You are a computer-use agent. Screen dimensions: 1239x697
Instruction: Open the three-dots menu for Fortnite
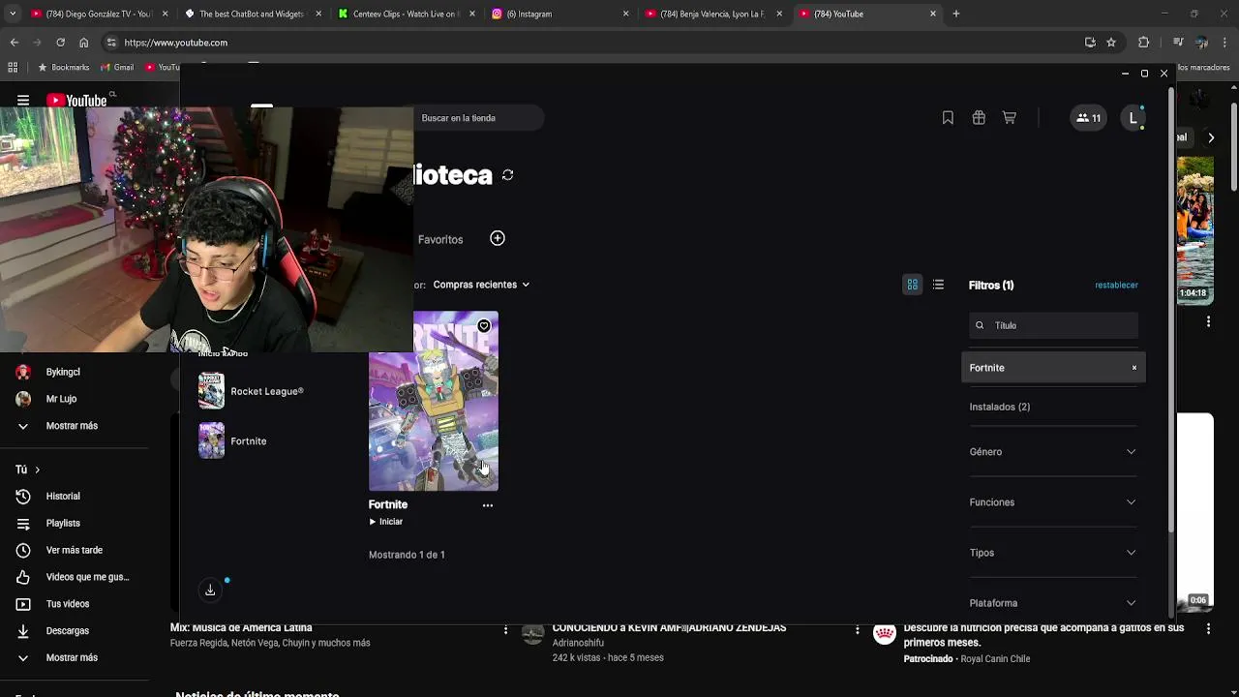[488, 505]
